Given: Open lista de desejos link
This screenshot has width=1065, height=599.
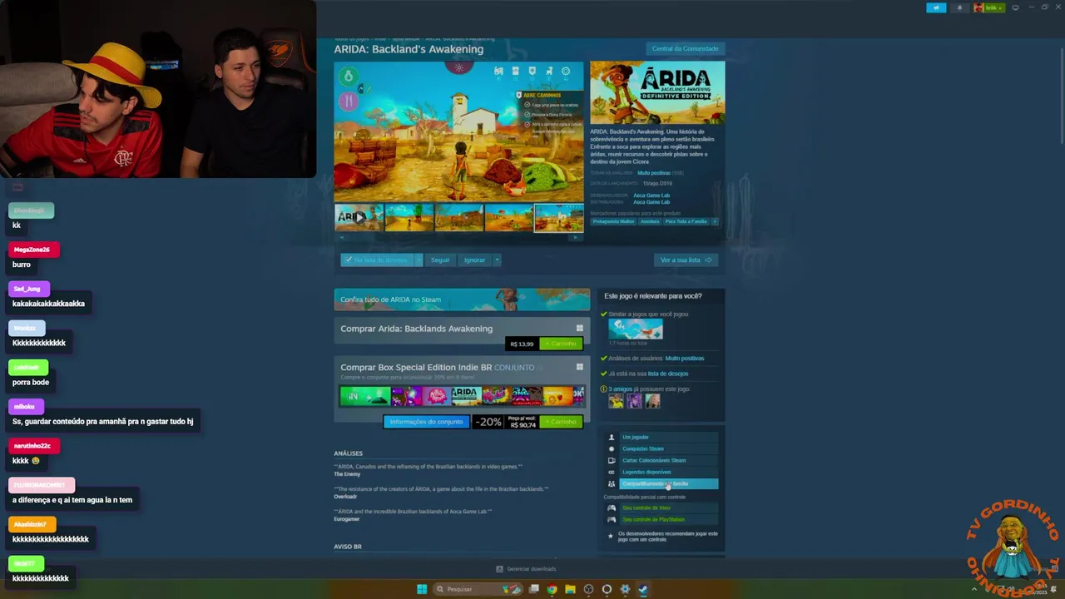Looking at the screenshot, I should pos(667,374).
